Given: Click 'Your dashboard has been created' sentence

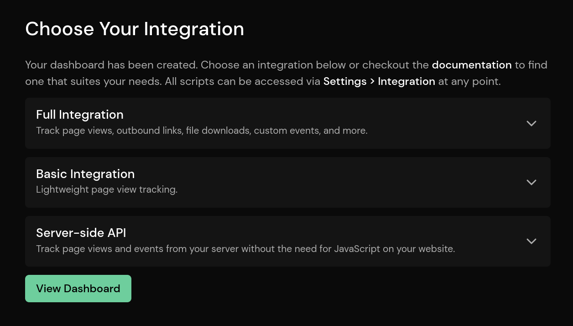Looking at the screenshot, I should (111, 65).
